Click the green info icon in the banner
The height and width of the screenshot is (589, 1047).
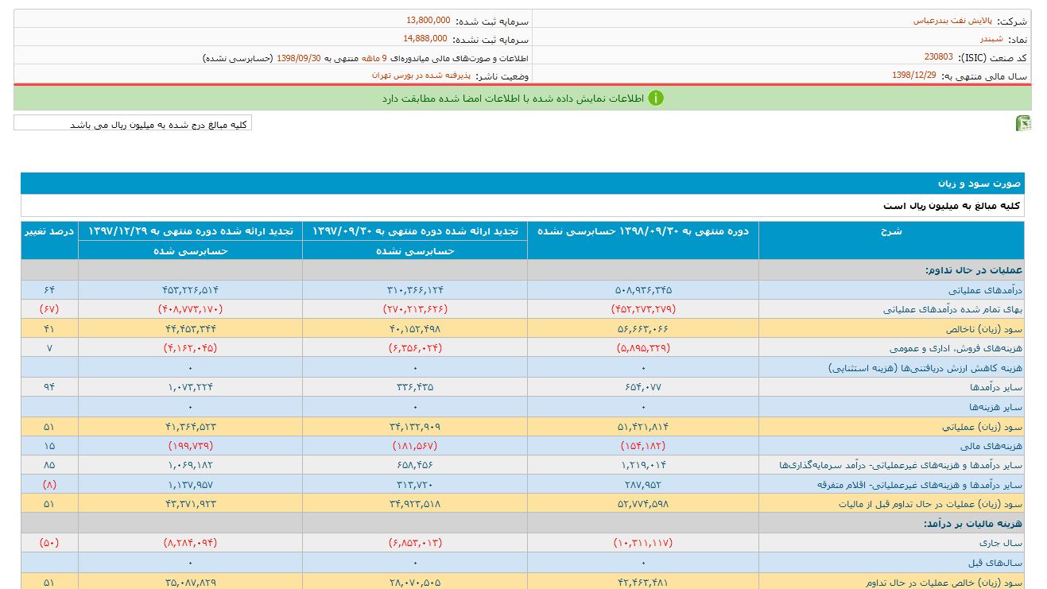[x=655, y=98]
